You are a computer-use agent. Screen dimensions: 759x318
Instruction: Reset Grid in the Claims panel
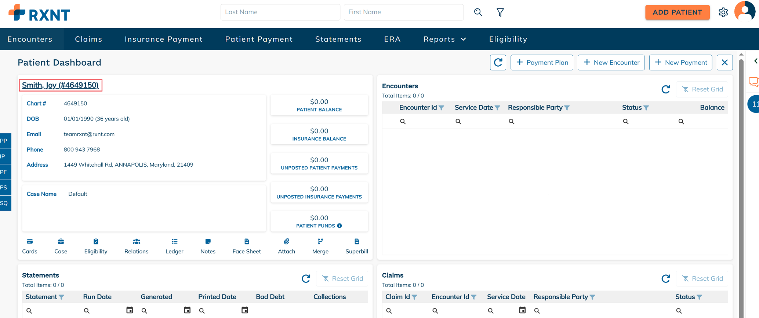(702, 279)
